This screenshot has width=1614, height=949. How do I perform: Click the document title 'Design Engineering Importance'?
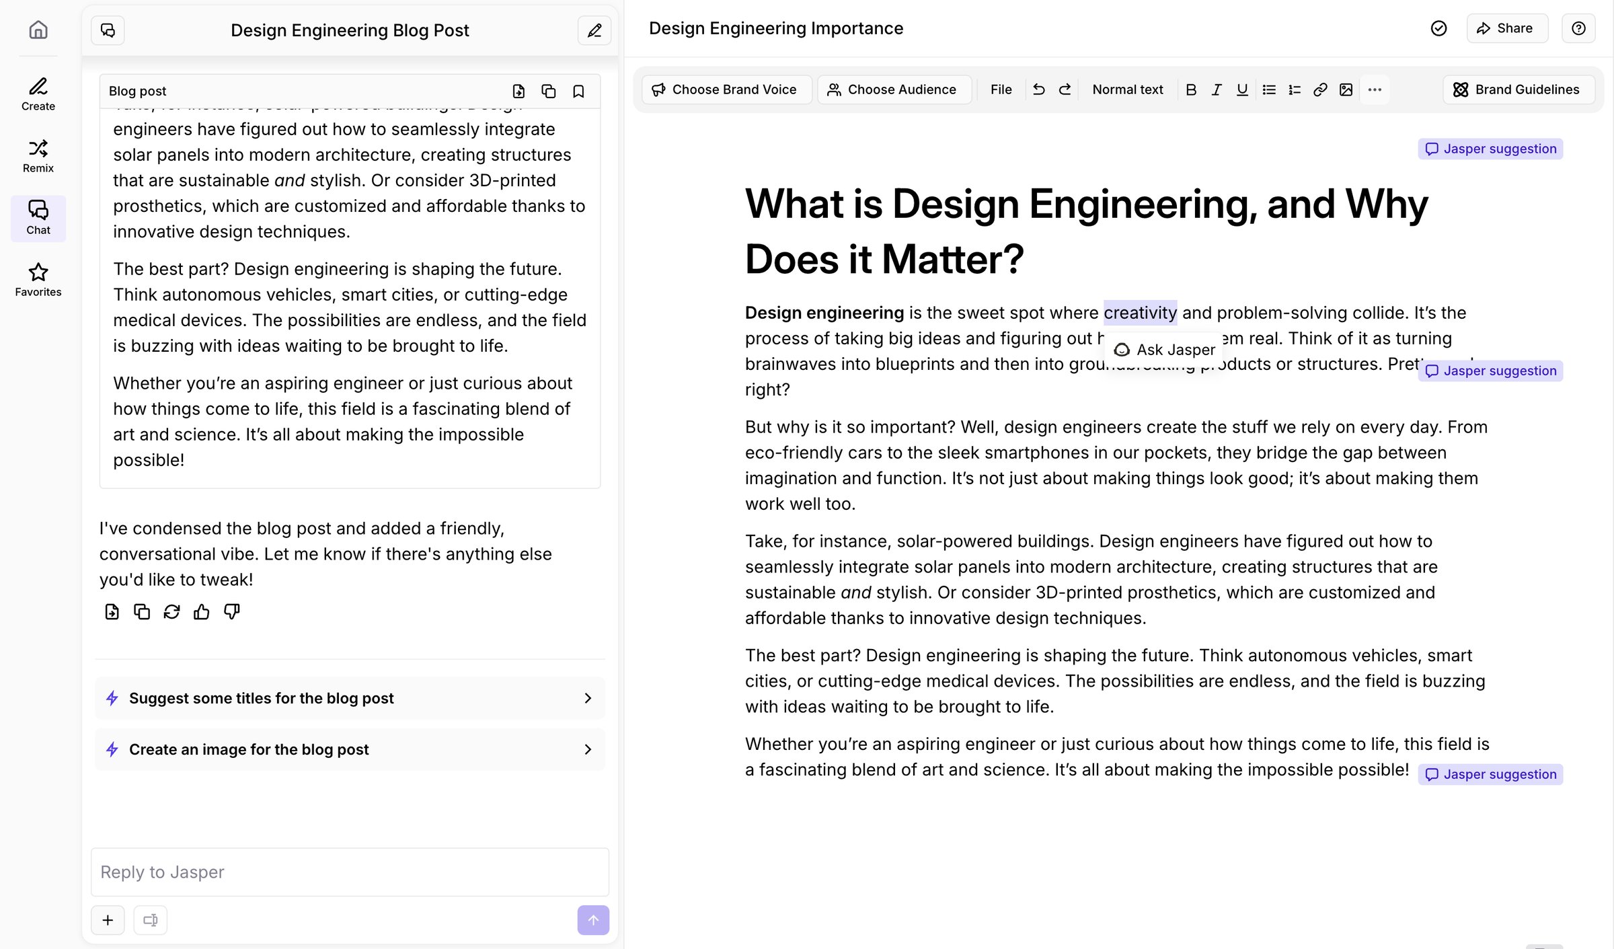coord(776,28)
